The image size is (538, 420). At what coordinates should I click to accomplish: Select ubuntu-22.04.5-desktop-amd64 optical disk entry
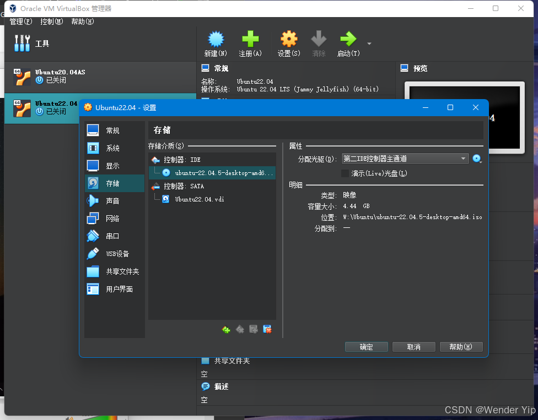(x=212, y=173)
